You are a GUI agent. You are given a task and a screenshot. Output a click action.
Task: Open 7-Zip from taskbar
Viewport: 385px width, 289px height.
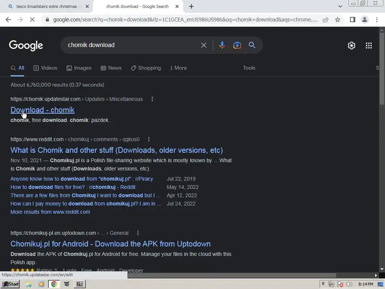80,284
